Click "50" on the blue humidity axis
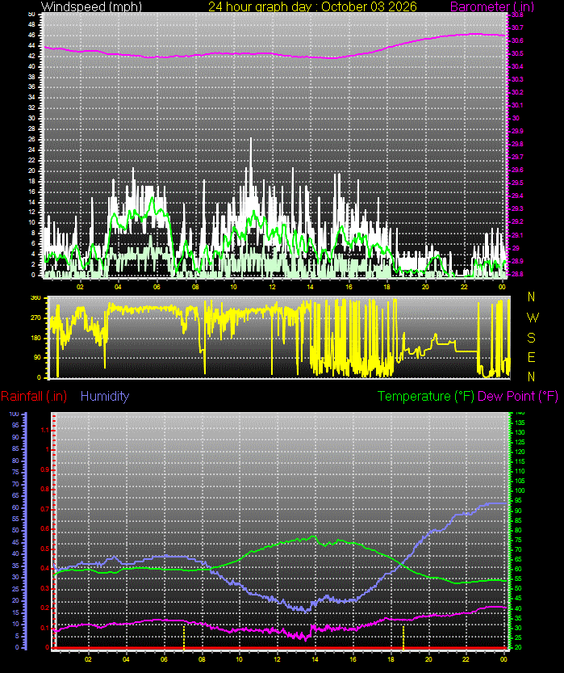The width and height of the screenshot is (564, 673). [x=15, y=531]
